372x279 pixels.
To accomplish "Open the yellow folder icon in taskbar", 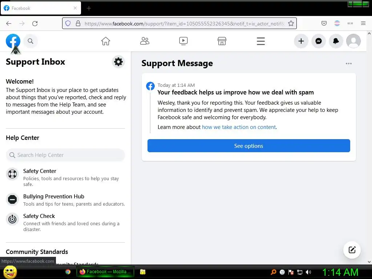I will pyautogui.click(x=142, y=272).
